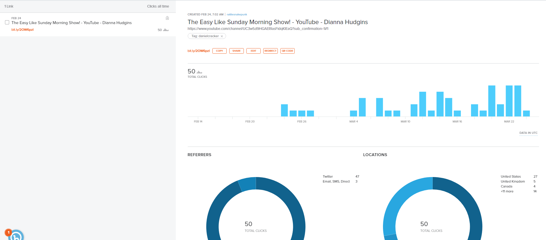Click the DATA IN UTC label
The image size is (546, 240).
[528, 133]
